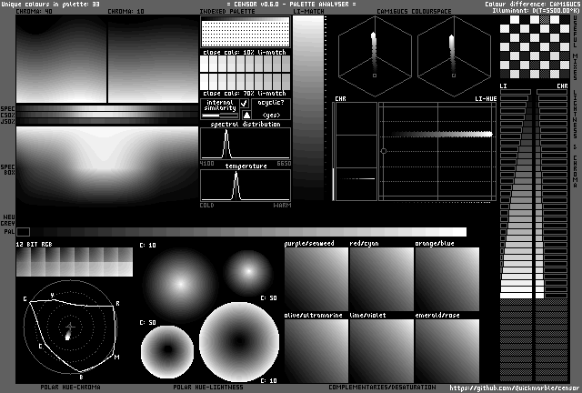The image size is (582, 393).
Task: Select the red/cyan complementary gradient
Action: coord(380,278)
